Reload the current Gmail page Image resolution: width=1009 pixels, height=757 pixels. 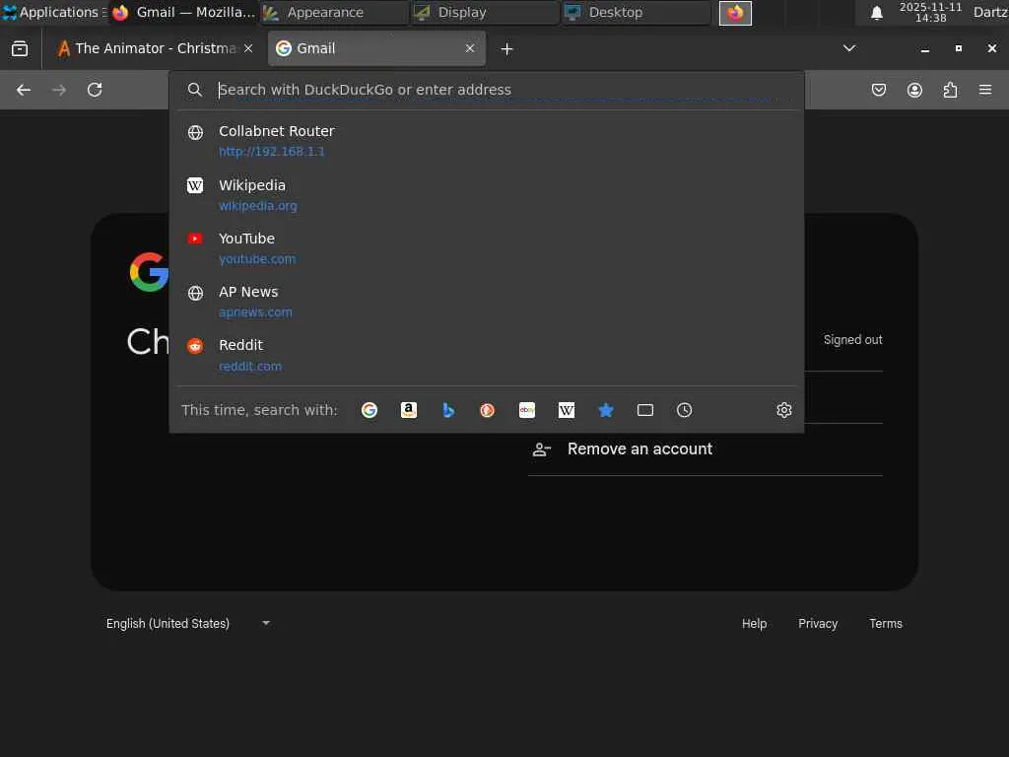point(95,90)
